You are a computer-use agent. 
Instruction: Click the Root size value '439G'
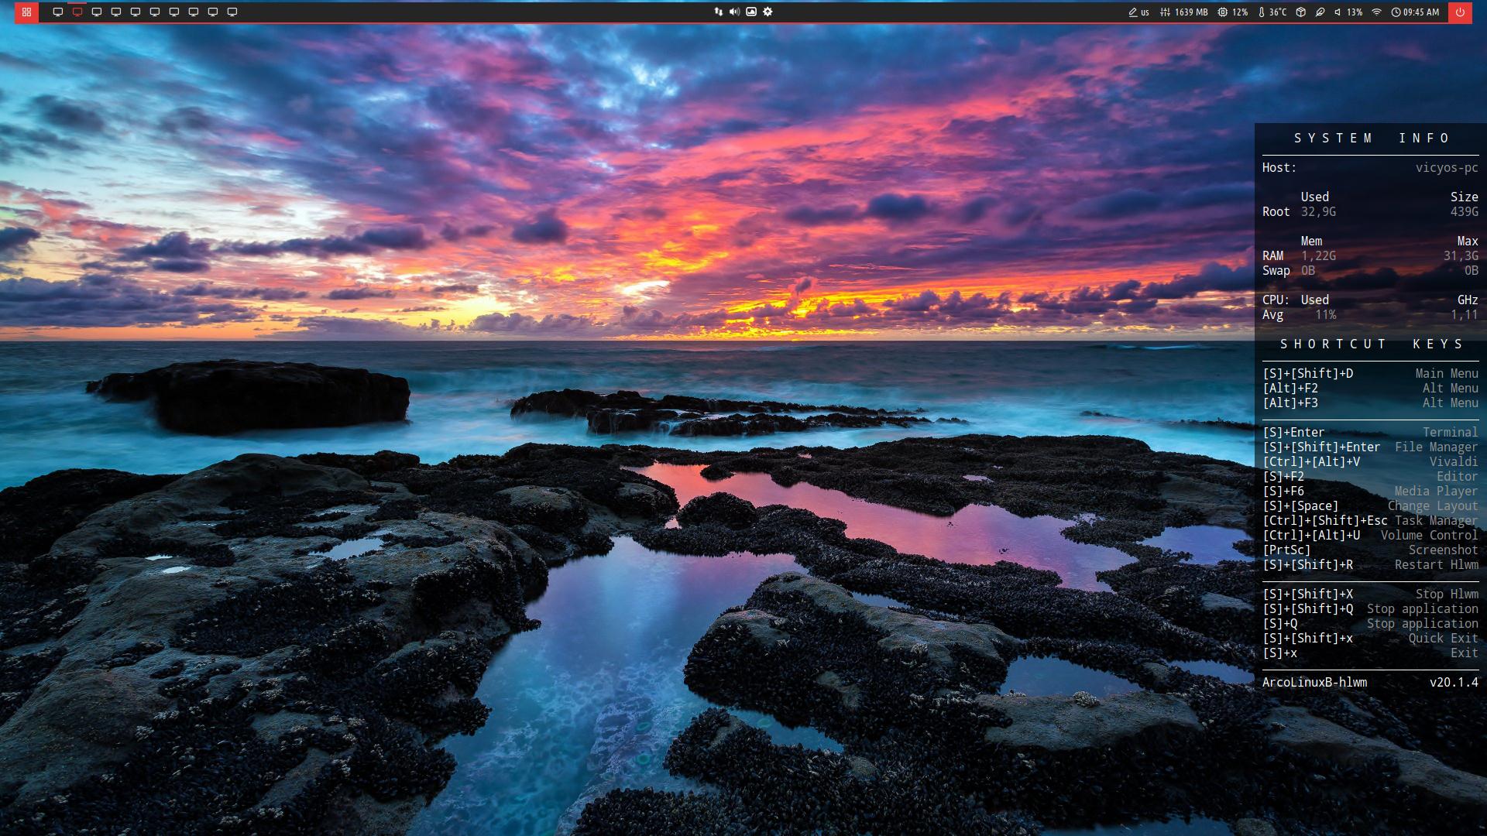[1465, 211]
